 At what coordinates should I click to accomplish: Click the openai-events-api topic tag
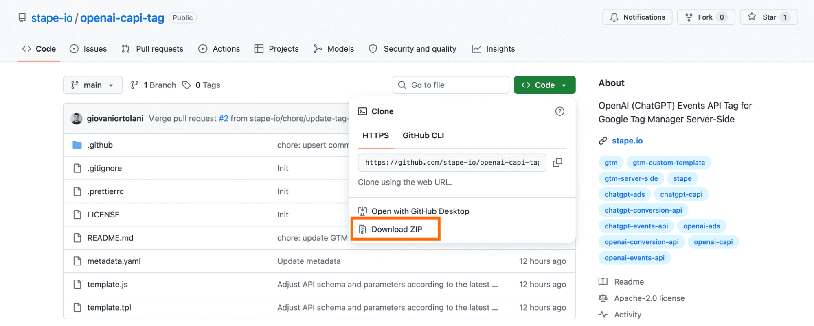(x=634, y=258)
